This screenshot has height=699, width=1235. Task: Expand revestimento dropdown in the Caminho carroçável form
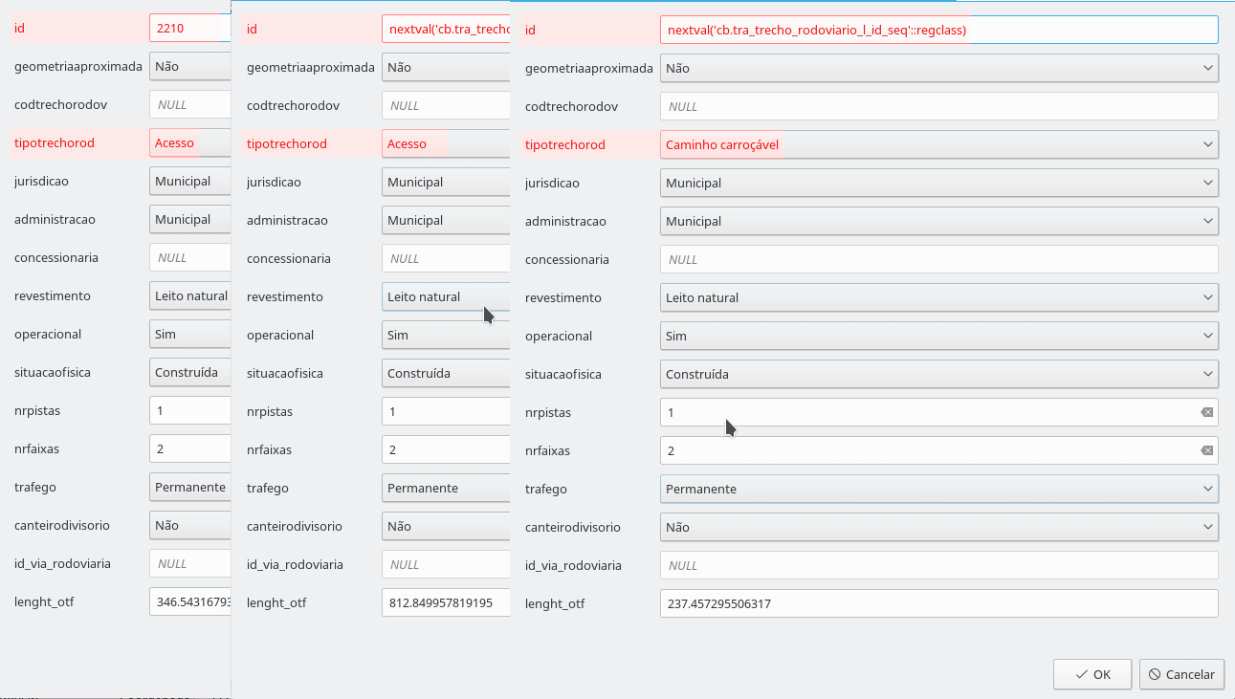939,297
